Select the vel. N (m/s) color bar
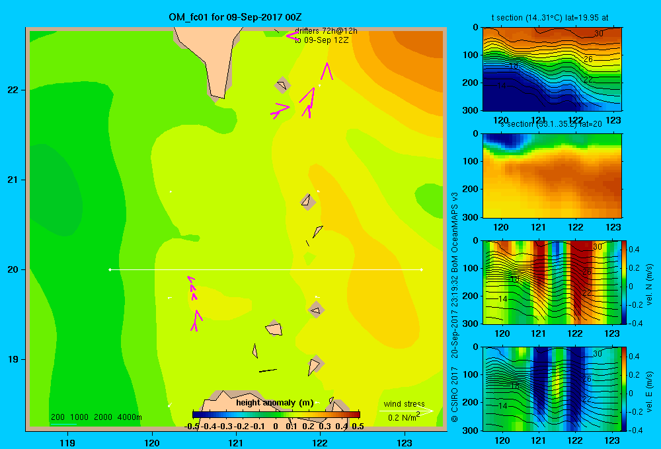The image size is (661, 449). point(624,282)
